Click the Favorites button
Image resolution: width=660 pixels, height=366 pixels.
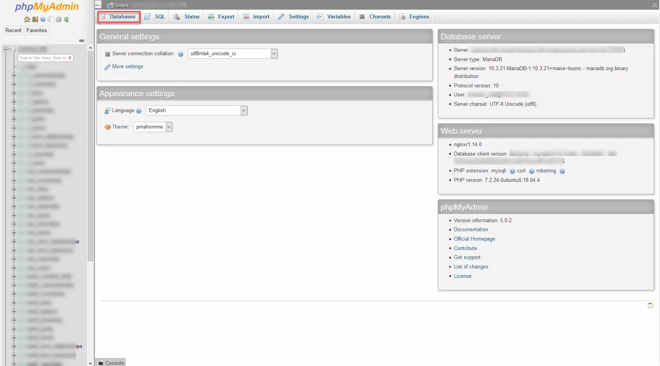click(x=37, y=31)
